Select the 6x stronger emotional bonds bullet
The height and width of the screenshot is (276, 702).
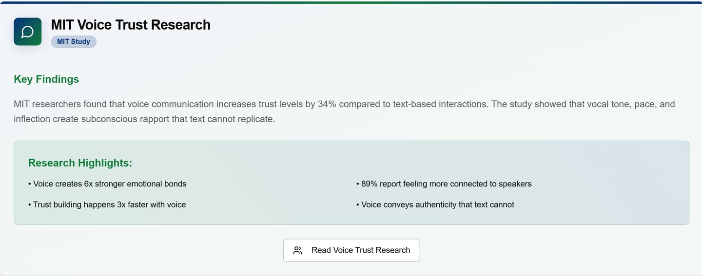(x=107, y=184)
